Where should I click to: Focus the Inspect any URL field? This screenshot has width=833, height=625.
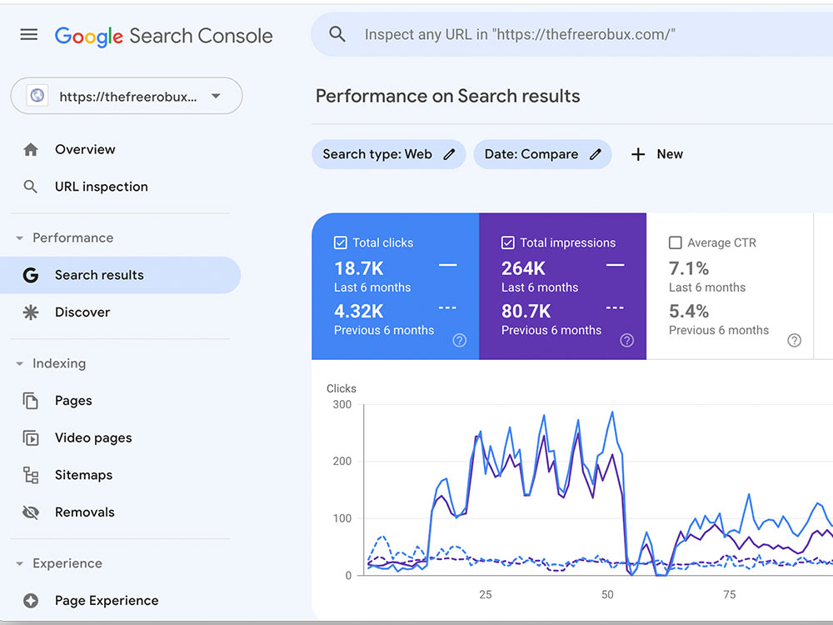pyautogui.click(x=571, y=34)
